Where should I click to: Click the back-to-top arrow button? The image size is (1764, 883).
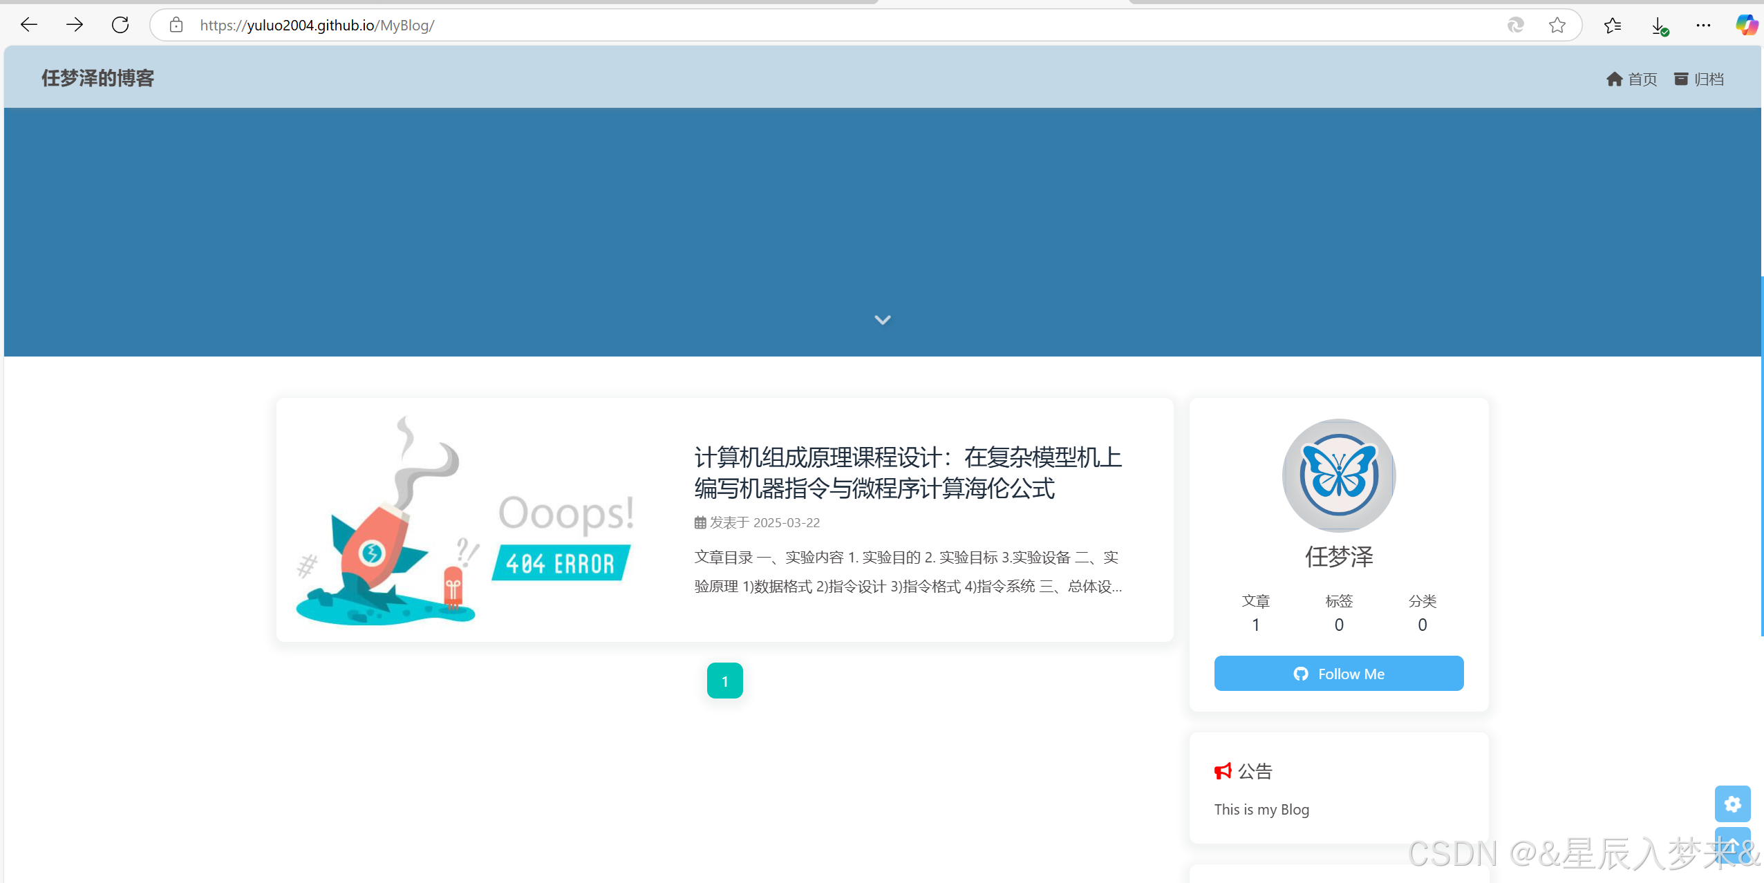[x=1733, y=844]
